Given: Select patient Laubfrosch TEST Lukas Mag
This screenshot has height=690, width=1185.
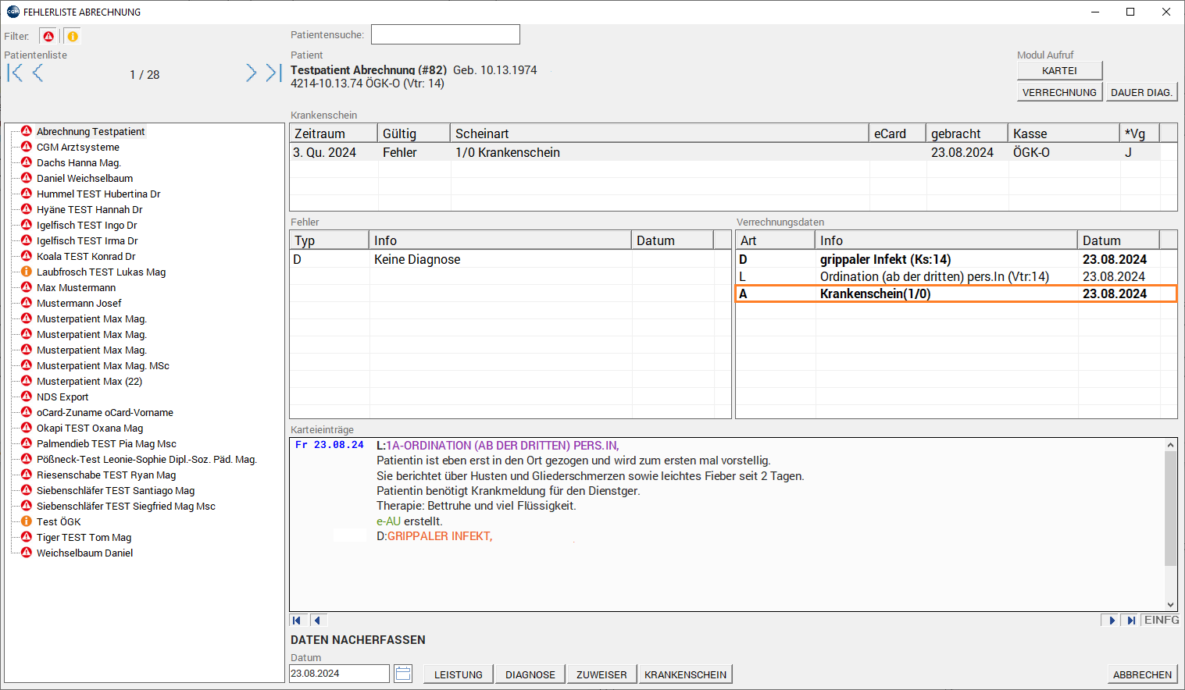Looking at the screenshot, I should pyautogui.click(x=101, y=272).
